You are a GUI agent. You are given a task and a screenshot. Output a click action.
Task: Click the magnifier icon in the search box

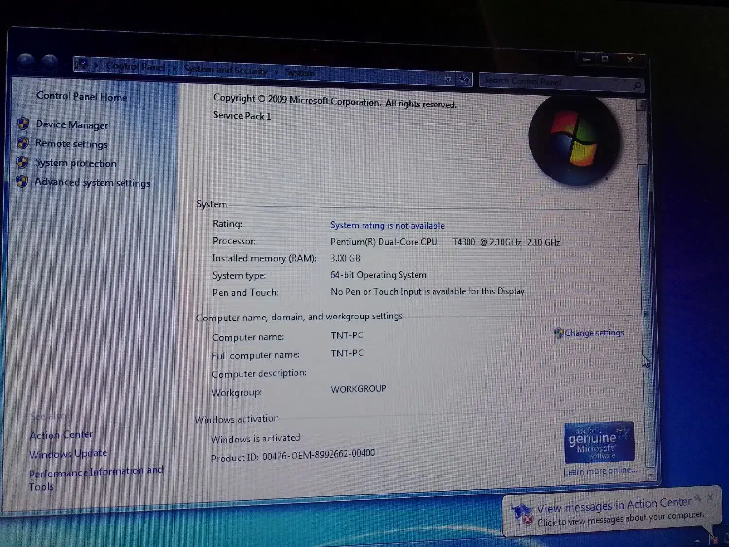[637, 85]
